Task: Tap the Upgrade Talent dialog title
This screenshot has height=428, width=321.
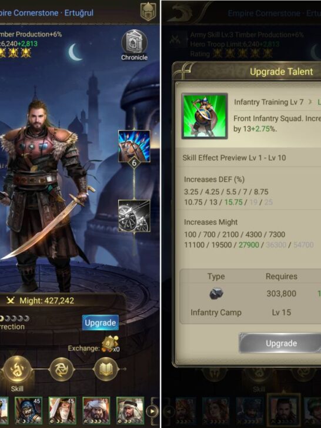Action: 281,72
